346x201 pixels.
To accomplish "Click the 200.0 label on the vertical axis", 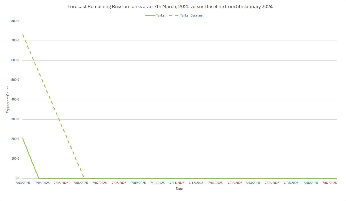I will coord(15,139).
